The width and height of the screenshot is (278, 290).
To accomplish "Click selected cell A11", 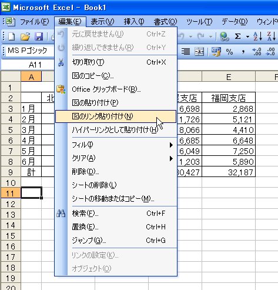I will [31, 193].
